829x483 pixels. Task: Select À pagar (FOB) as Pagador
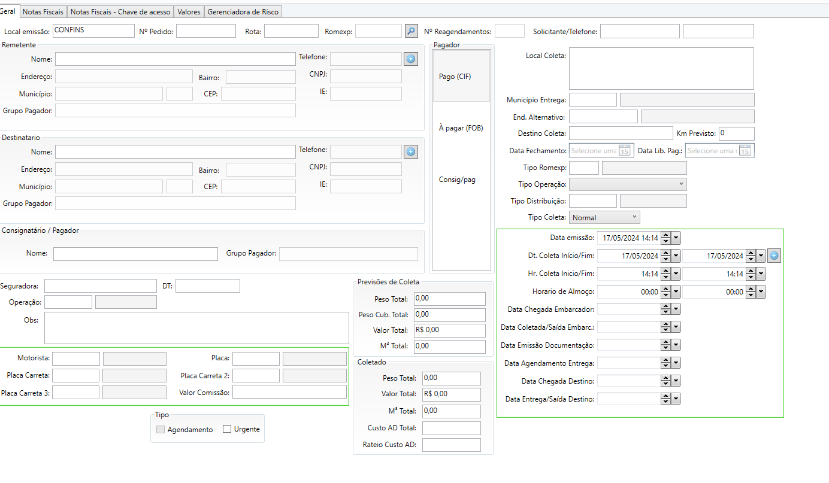pos(461,128)
